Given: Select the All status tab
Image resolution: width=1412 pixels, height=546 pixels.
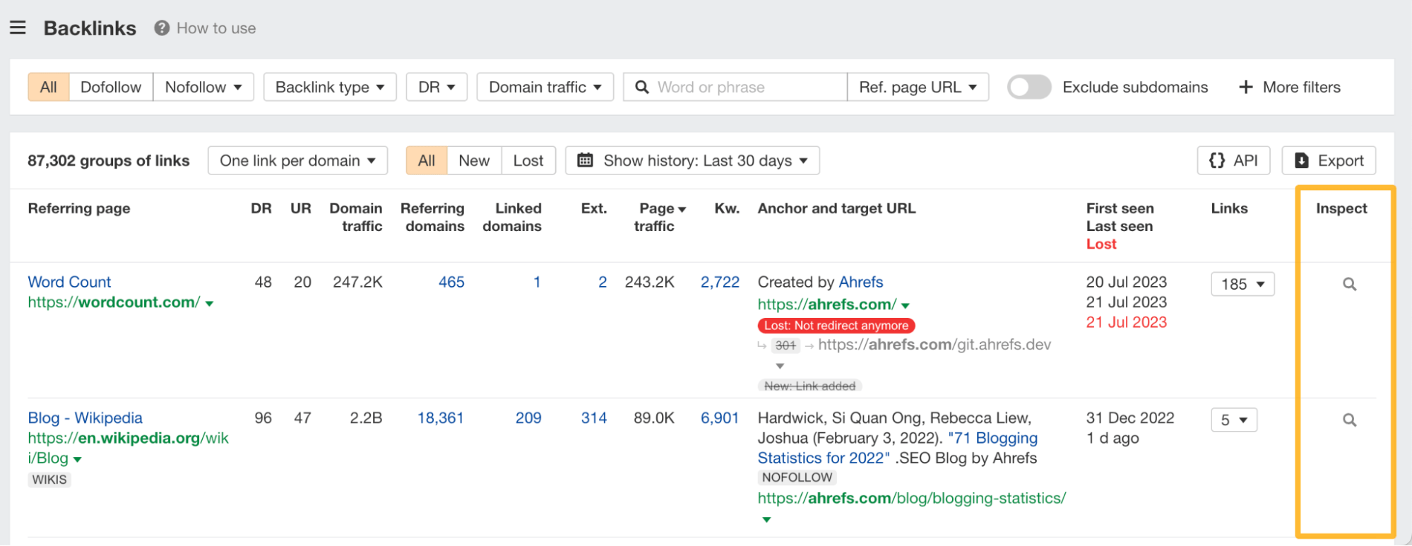Looking at the screenshot, I should point(427,160).
